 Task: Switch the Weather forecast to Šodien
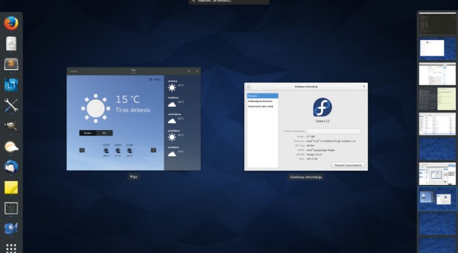[88, 133]
